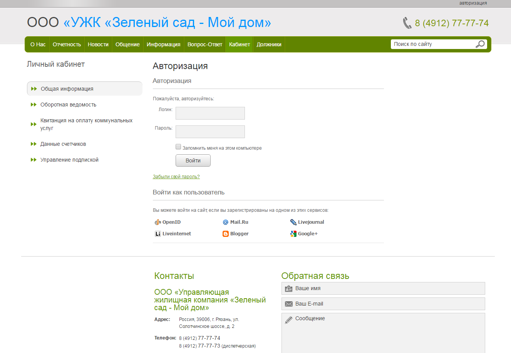
Task: Click the Войти как пользователь heading
Action: 189,193
